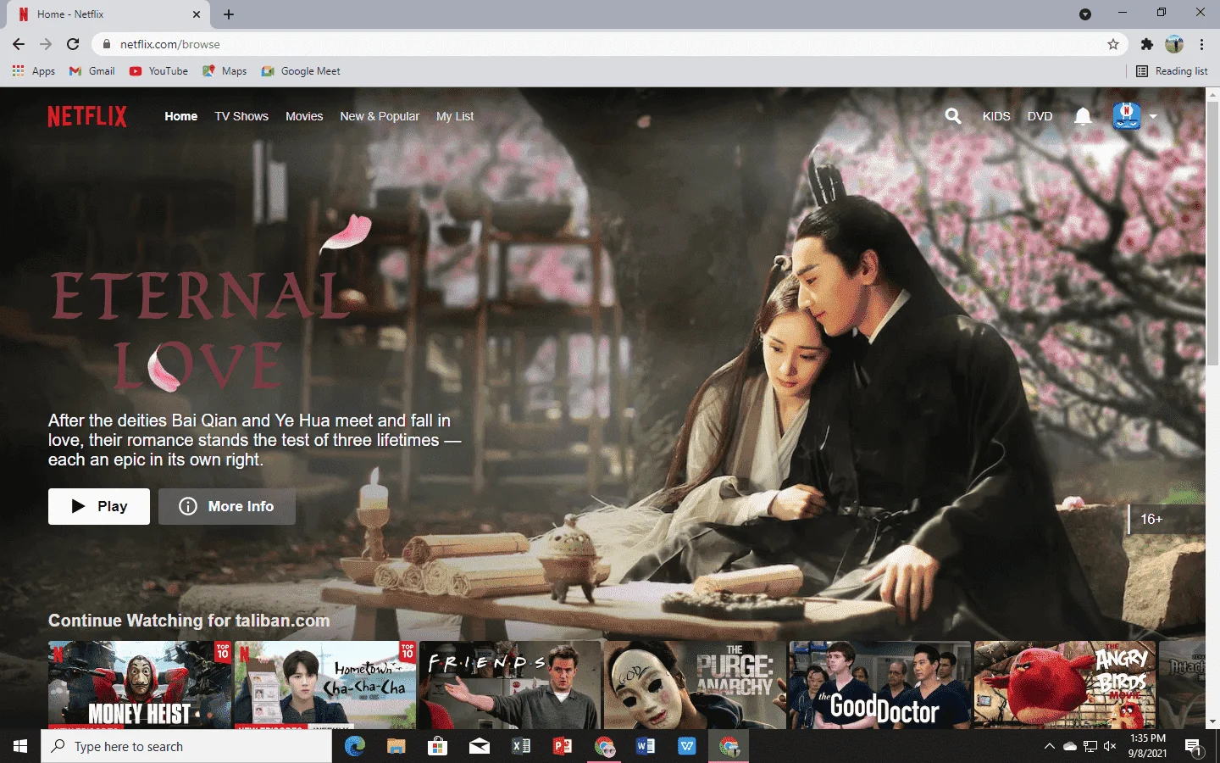Switch to KIDS profile
Screen dimensions: 1220x763
click(x=996, y=116)
